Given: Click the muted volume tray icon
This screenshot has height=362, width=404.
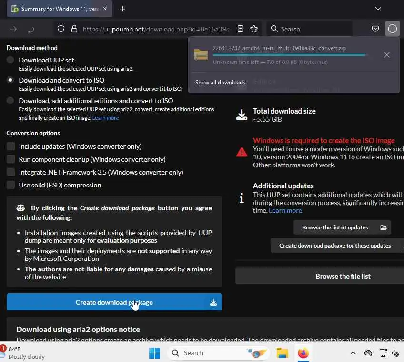Looking at the screenshot, I should point(395,353).
